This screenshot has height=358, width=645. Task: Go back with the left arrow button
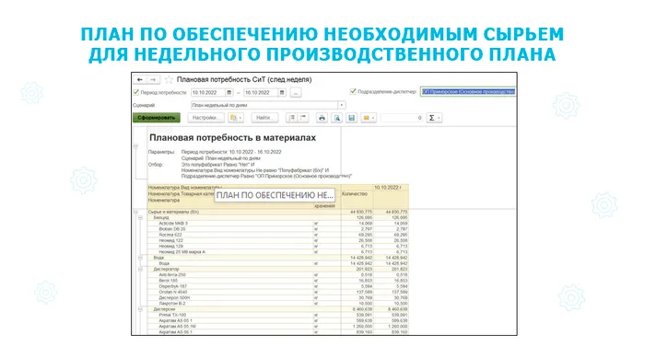click(x=140, y=79)
